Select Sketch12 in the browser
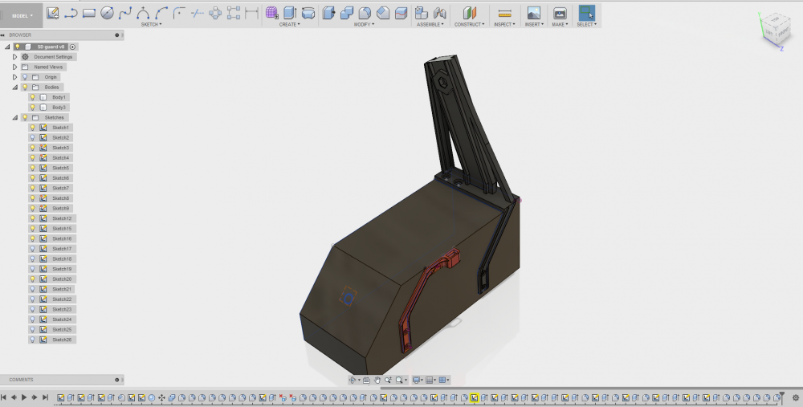The image size is (803, 407). (x=62, y=218)
